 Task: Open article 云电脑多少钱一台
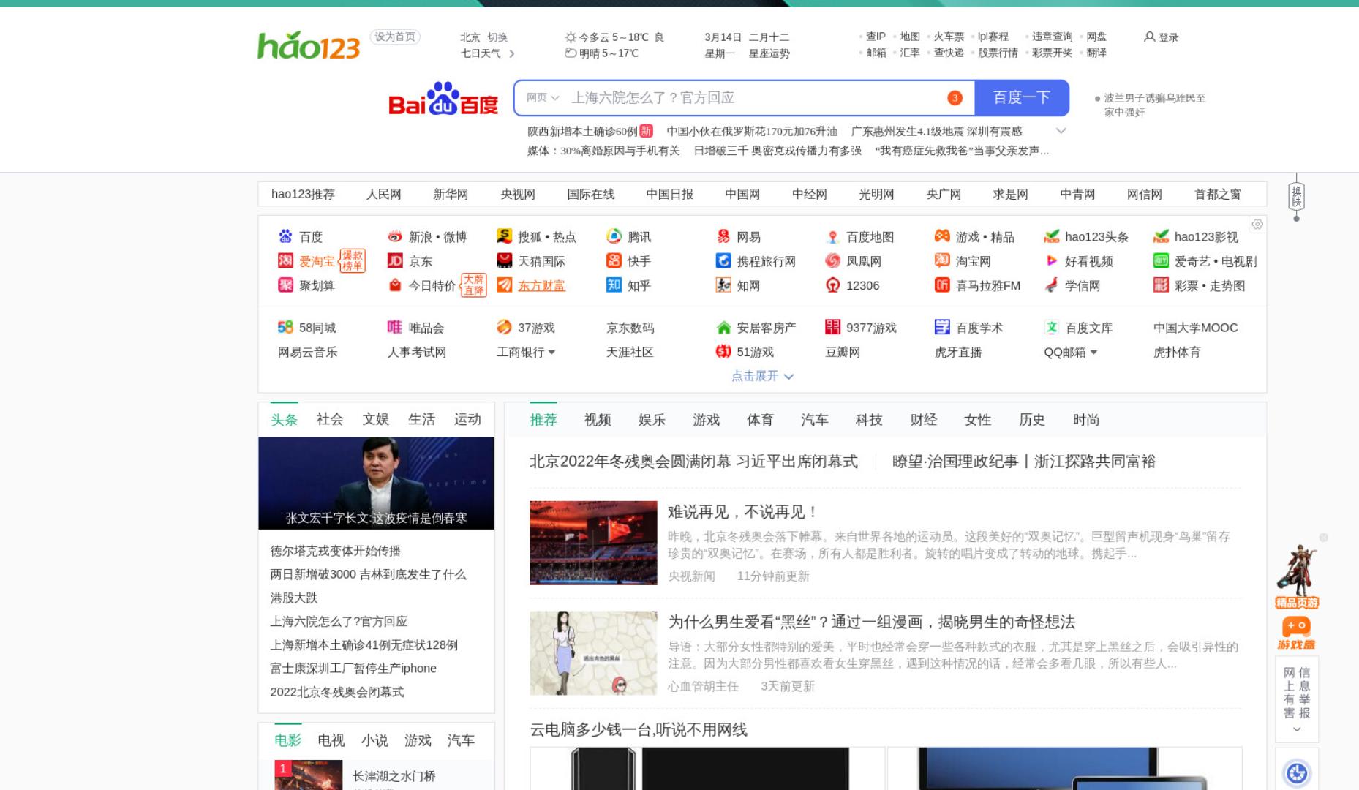(639, 729)
